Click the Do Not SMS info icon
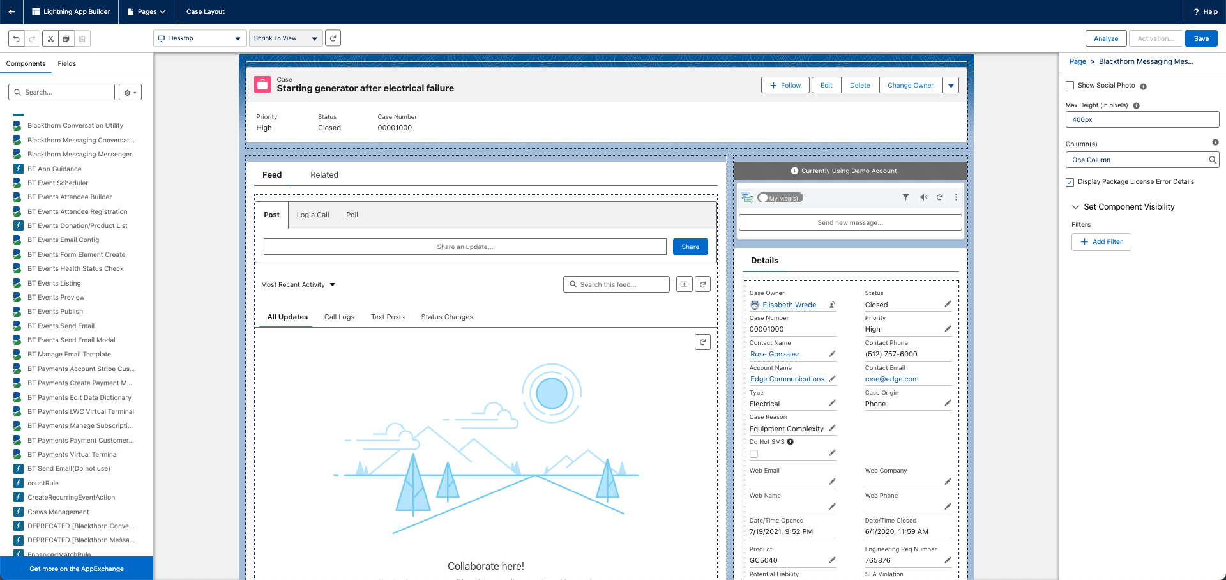 coord(790,442)
